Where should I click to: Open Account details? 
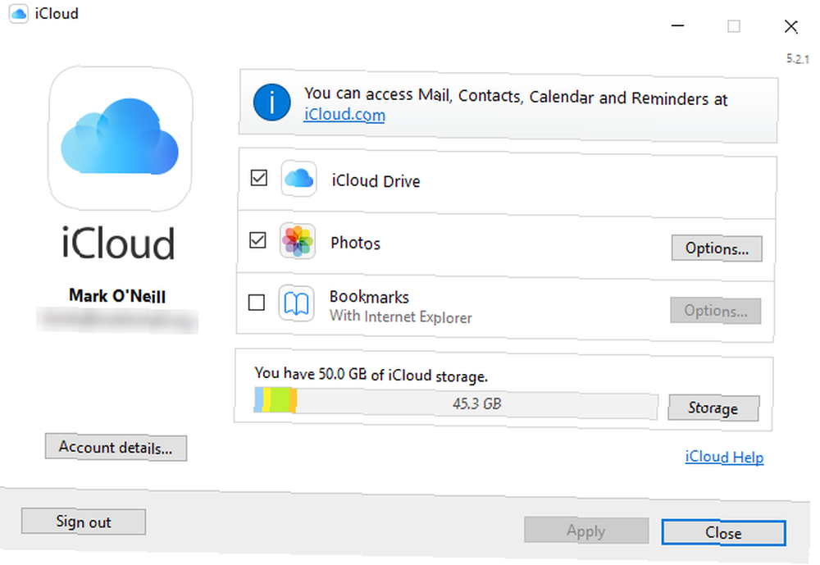(x=116, y=448)
